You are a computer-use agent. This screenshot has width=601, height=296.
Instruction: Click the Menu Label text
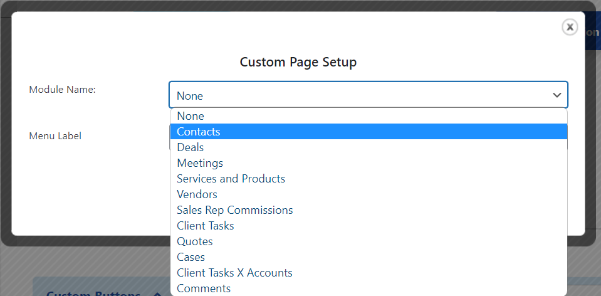(x=55, y=135)
